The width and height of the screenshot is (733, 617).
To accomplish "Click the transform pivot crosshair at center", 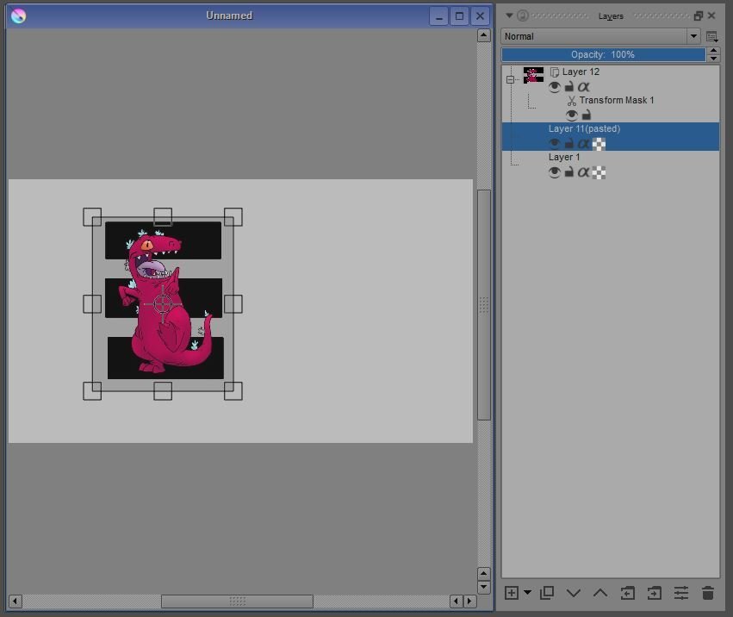I will tap(163, 304).
